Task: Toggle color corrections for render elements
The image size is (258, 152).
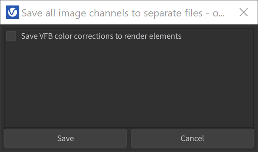Action: click(11, 36)
